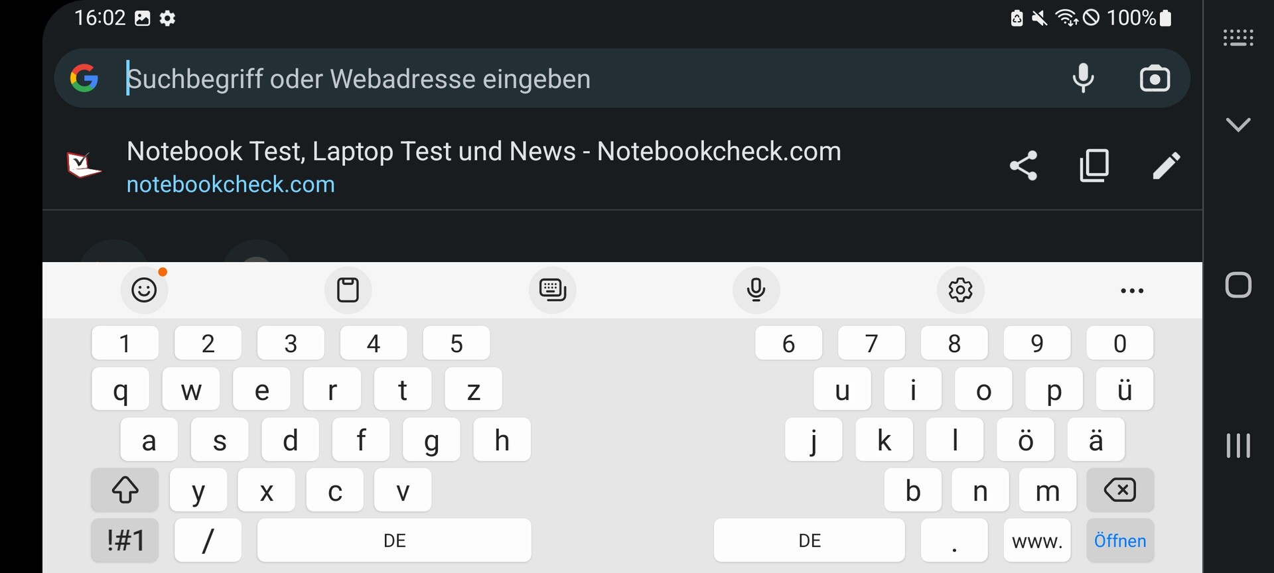Open the emoji panel on keyboard
Screen dimensions: 1274x573
(x=144, y=290)
